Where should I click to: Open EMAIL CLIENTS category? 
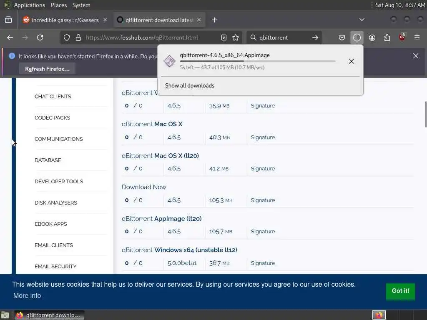pyautogui.click(x=54, y=245)
